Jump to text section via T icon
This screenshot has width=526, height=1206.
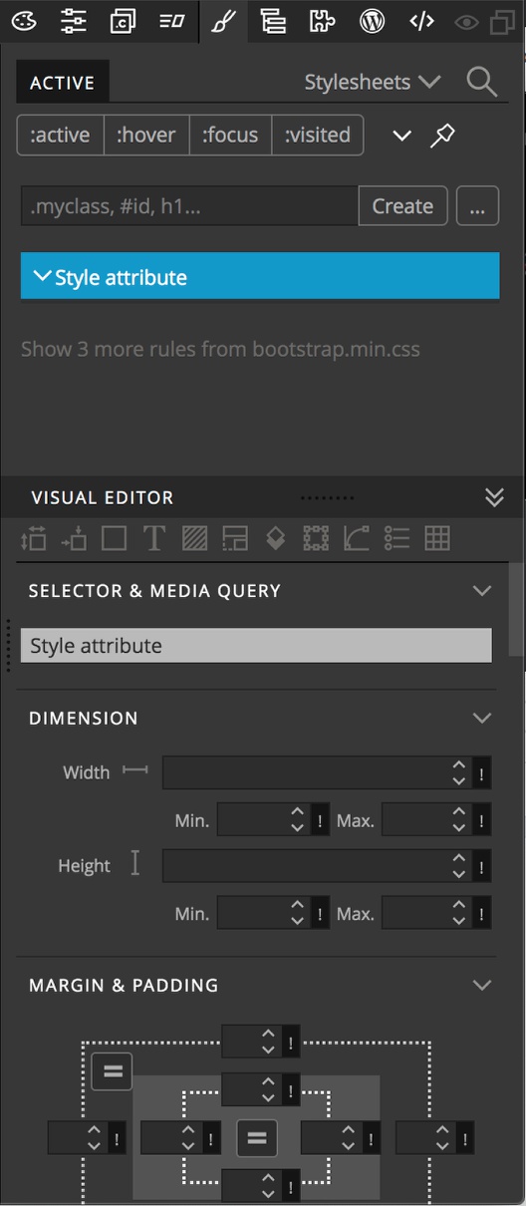(x=153, y=539)
